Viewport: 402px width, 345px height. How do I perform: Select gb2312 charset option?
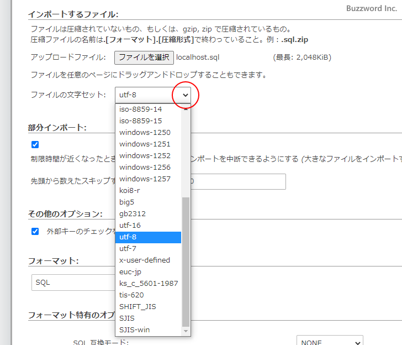(148, 214)
